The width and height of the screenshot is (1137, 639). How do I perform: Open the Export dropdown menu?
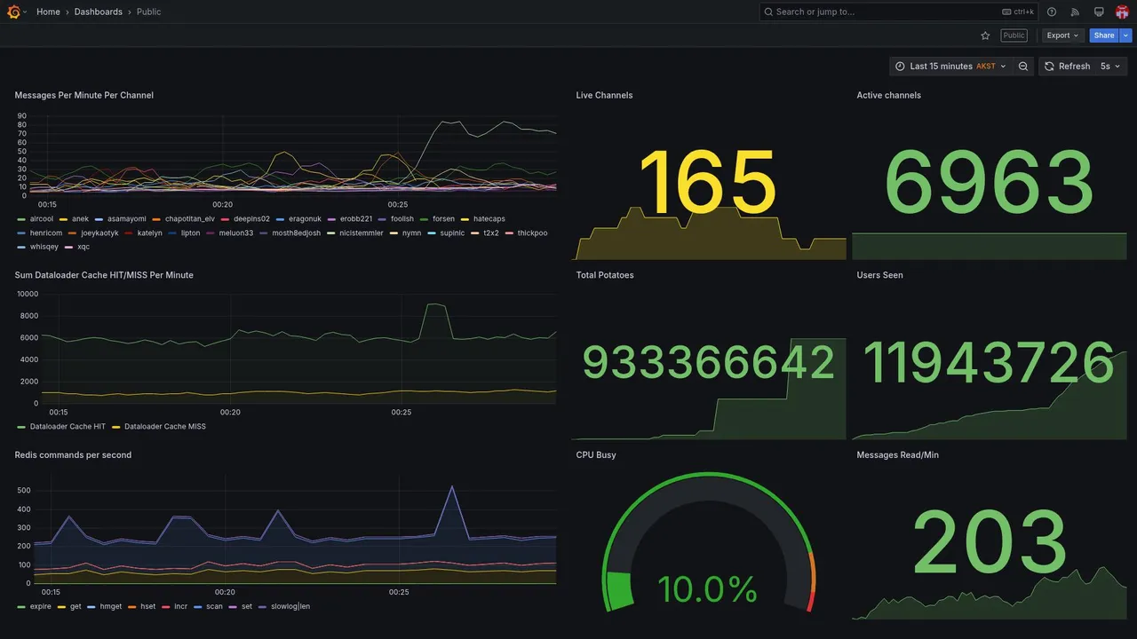coord(1062,35)
